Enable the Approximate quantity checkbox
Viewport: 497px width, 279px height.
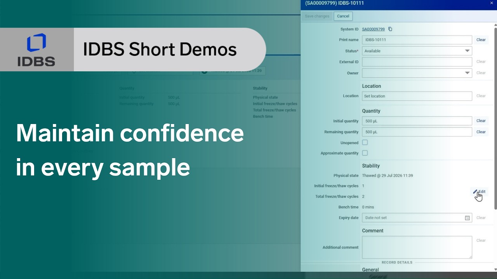pyautogui.click(x=365, y=153)
